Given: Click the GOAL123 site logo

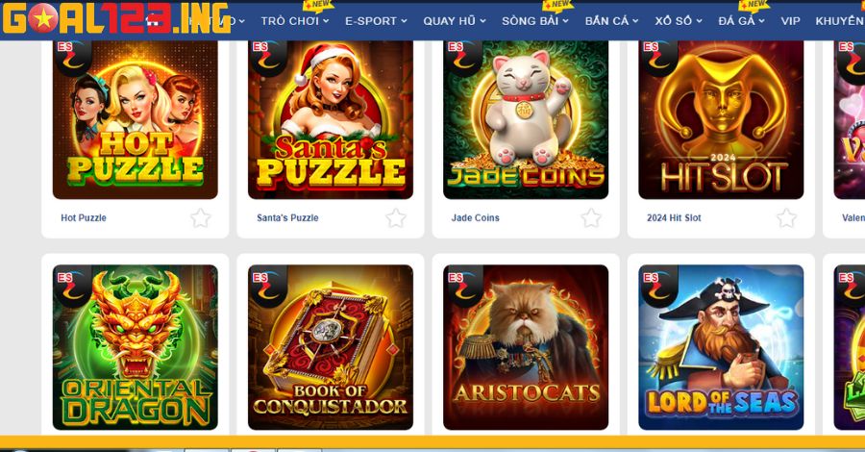Looking at the screenshot, I should 116,18.
